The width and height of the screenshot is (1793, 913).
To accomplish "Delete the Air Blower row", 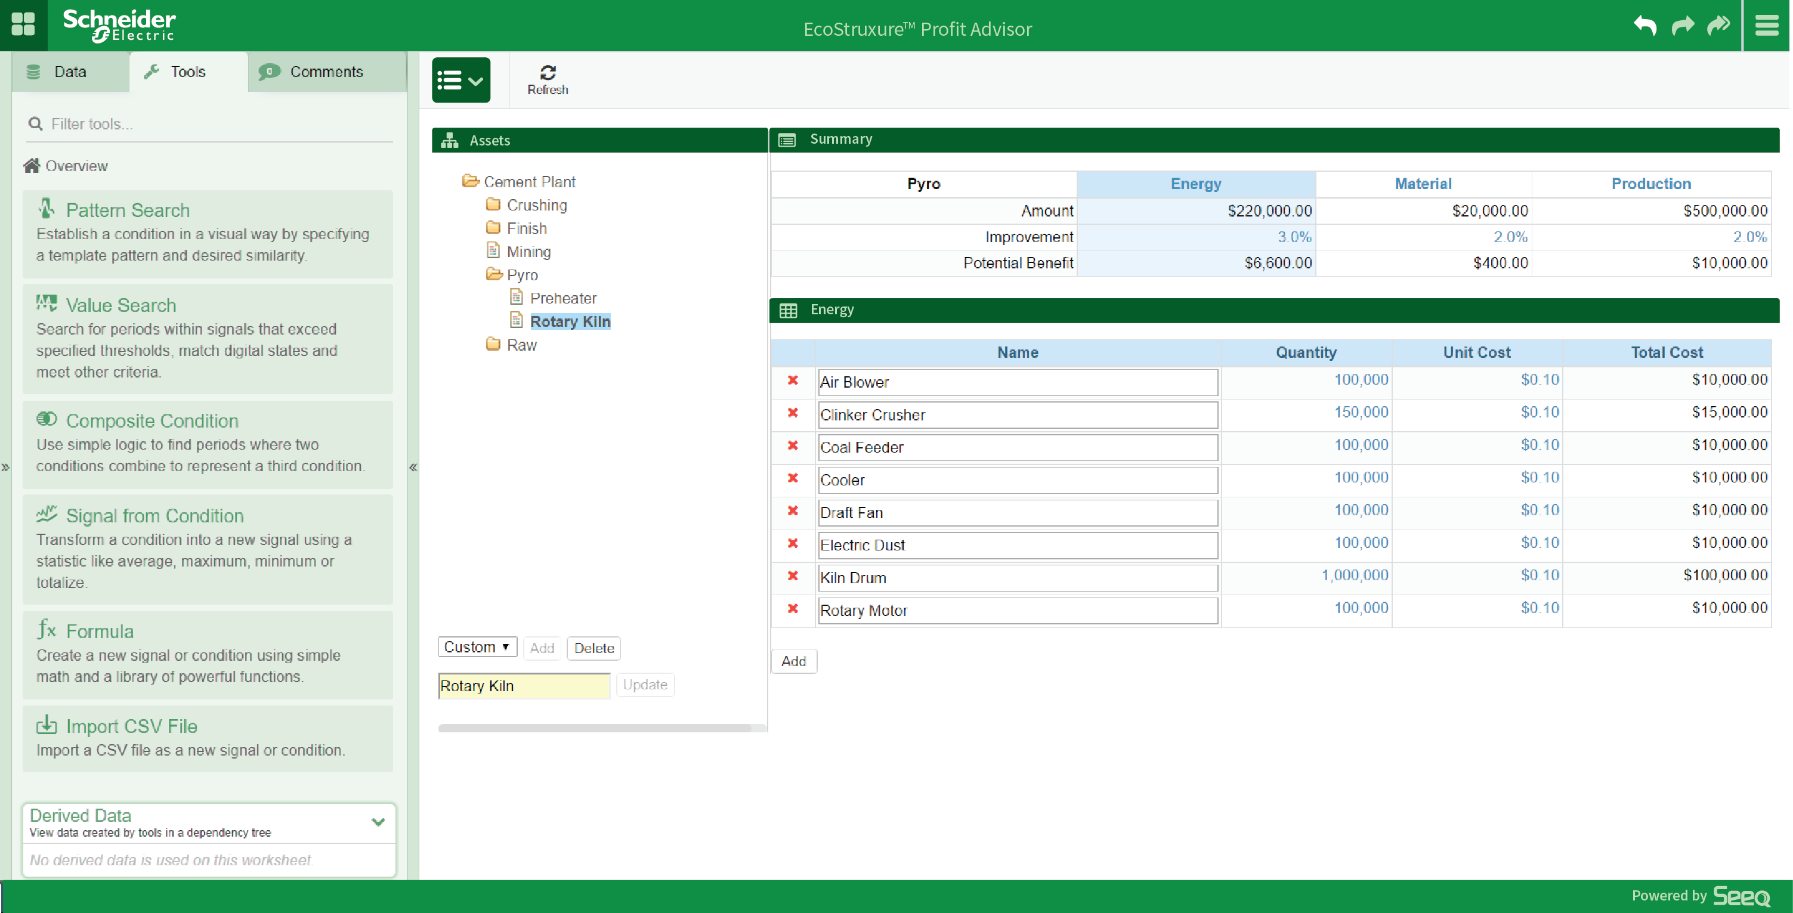I will (793, 380).
